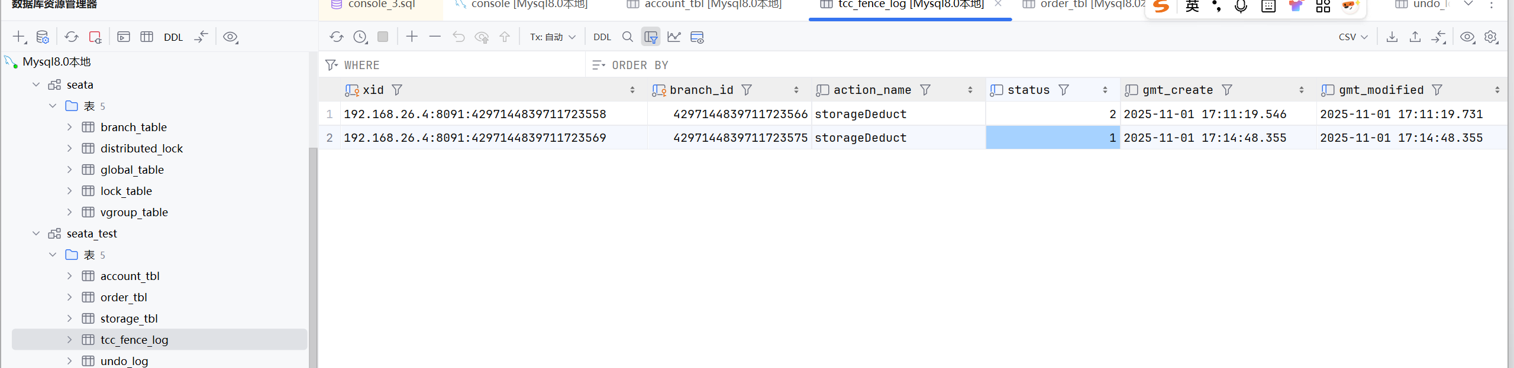Select the Mysql8.0本地 data source node

56,61
